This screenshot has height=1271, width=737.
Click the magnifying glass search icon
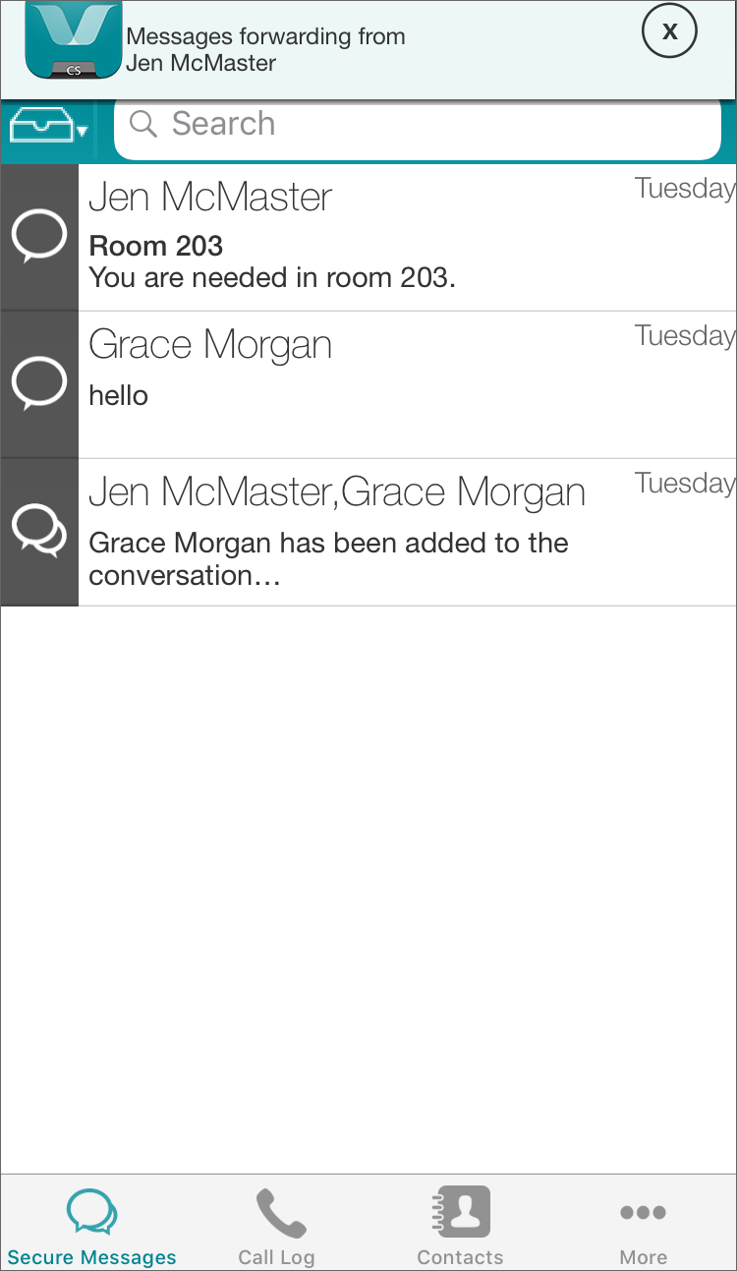(x=143, y=125)
